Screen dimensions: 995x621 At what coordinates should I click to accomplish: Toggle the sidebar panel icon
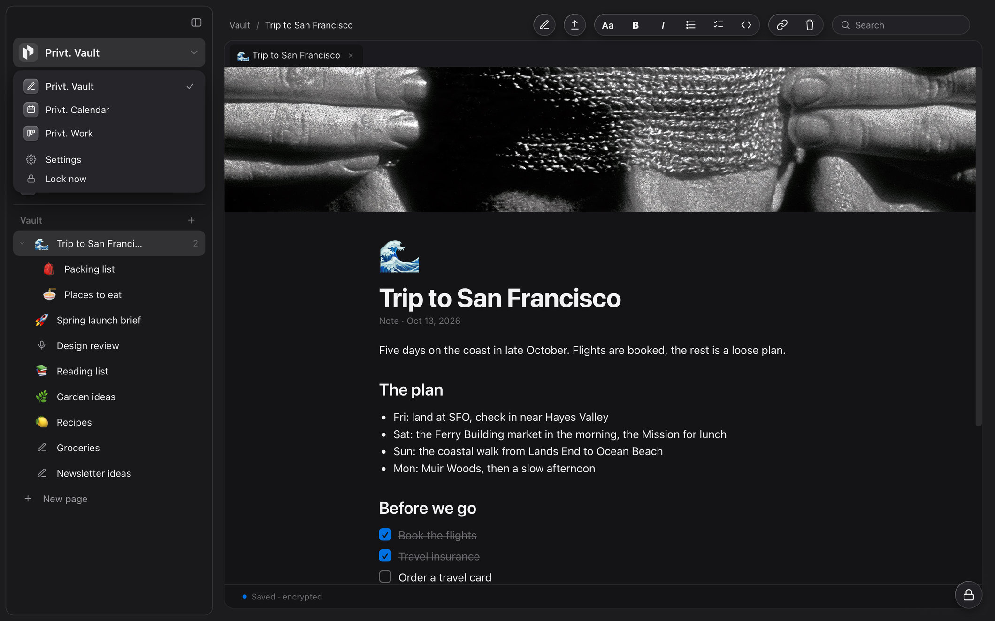click(197, 22)
